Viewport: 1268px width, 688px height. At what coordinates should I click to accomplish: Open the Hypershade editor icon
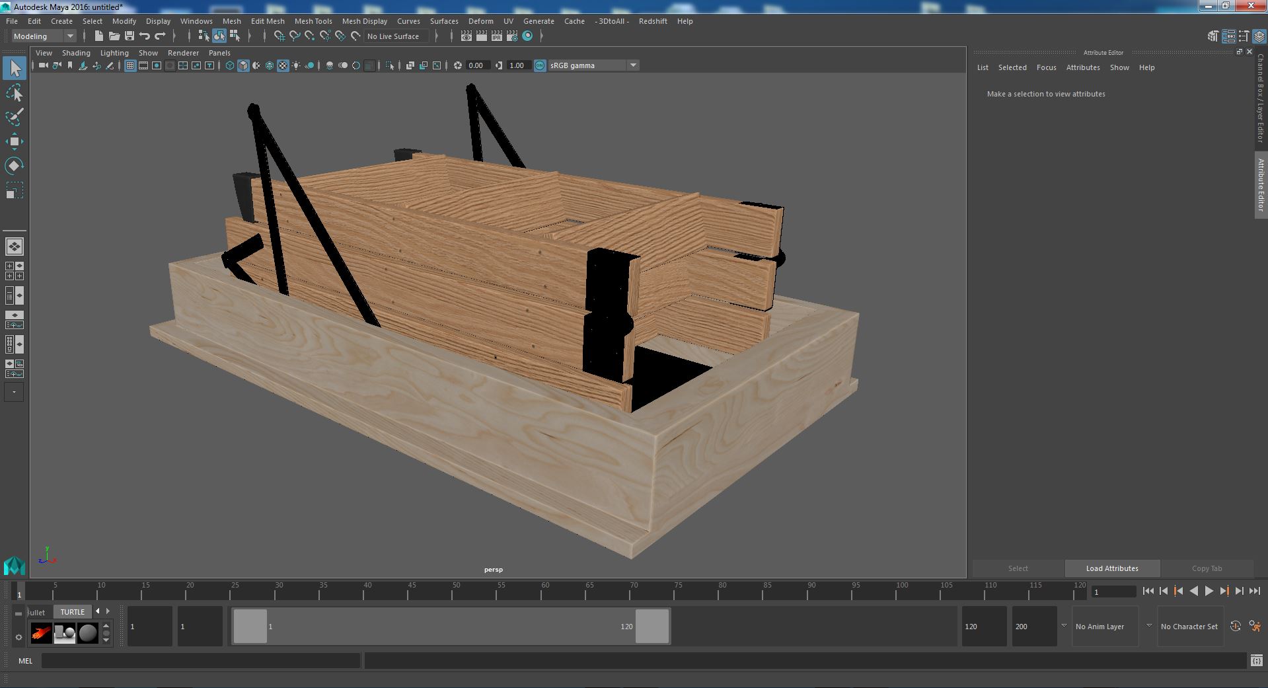527,36
